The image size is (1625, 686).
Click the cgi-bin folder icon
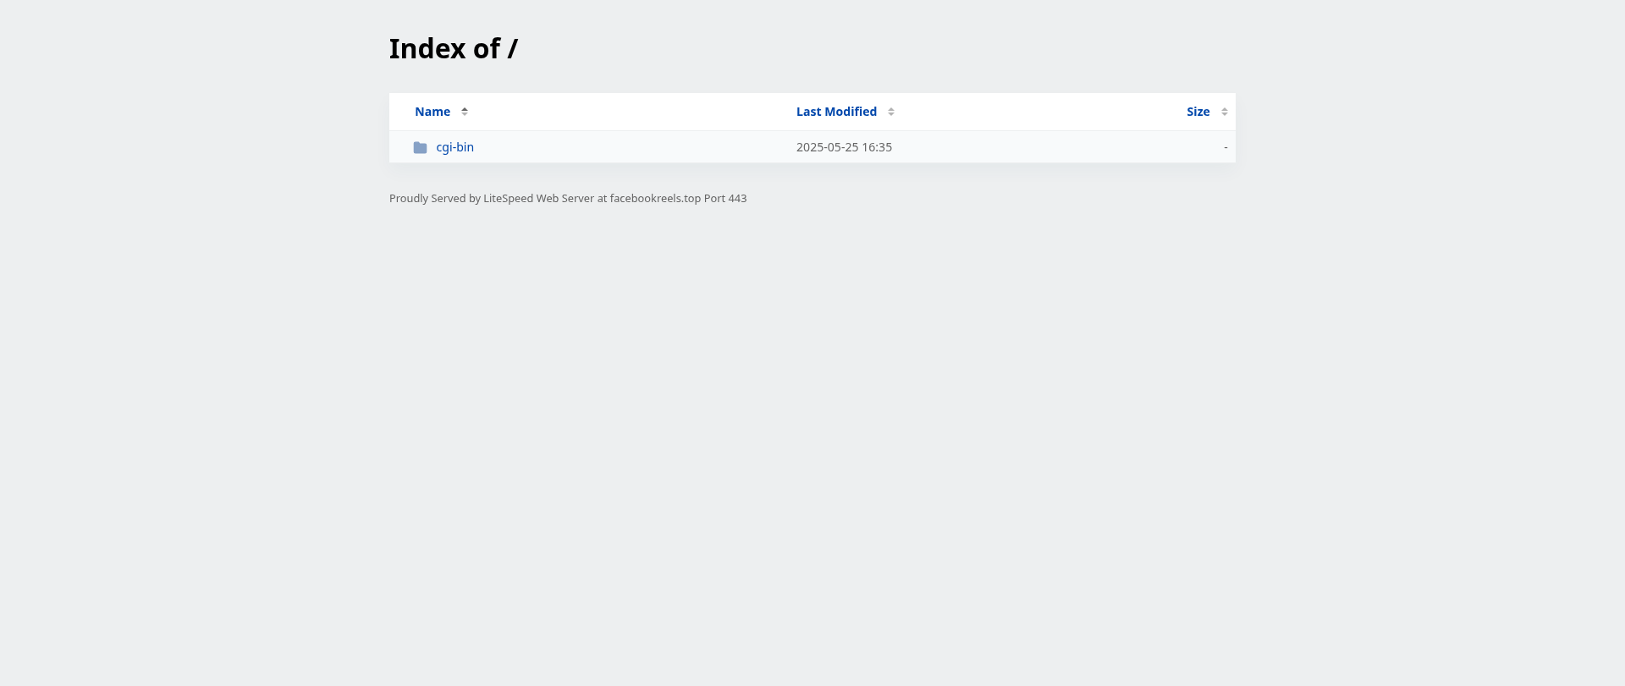(420, 147)
